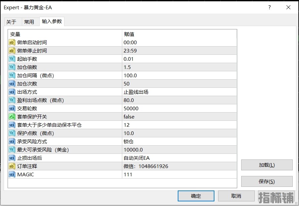Click the help question mark button
The height and width of the screenshot is (206, 299).
[x=270, y=8]
